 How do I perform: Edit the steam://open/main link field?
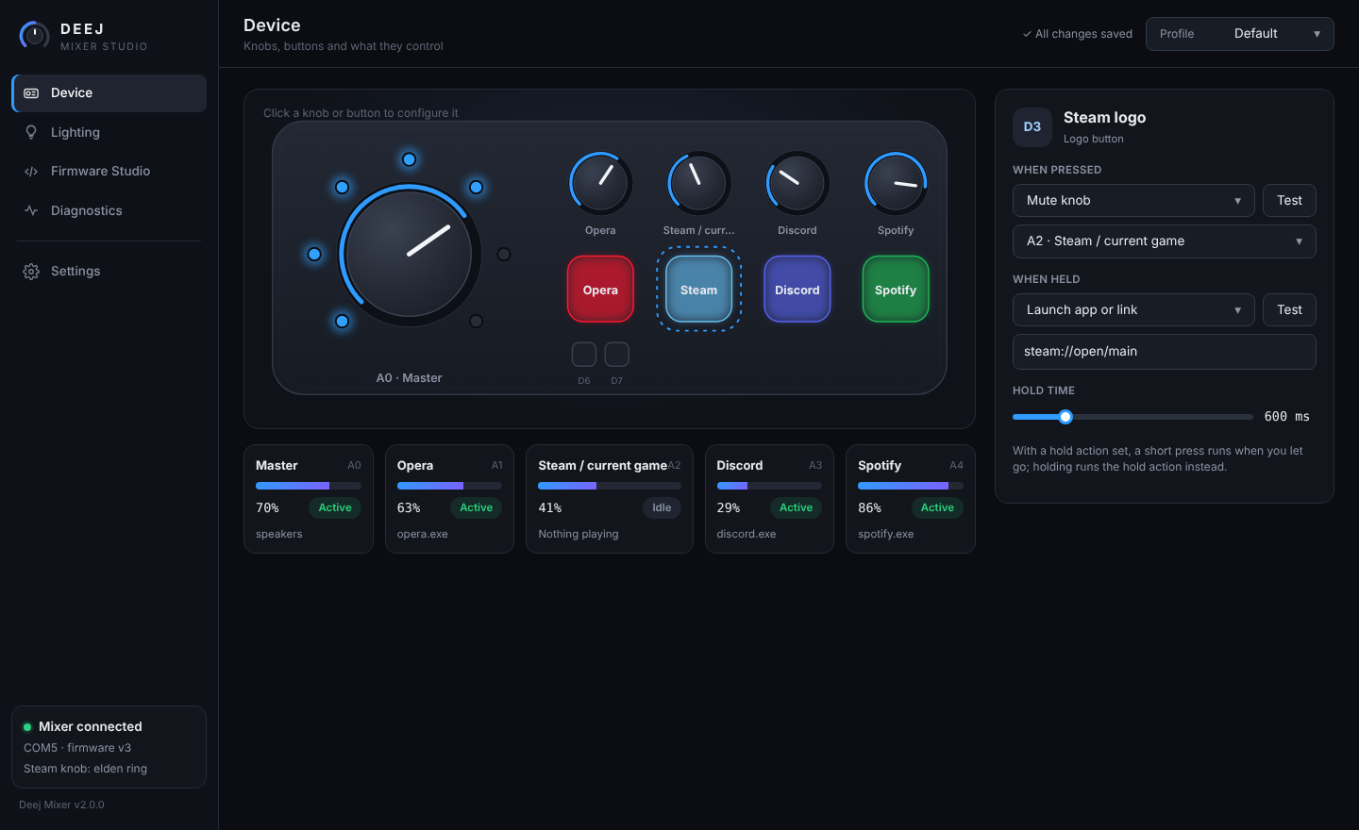click(1165, 352)
